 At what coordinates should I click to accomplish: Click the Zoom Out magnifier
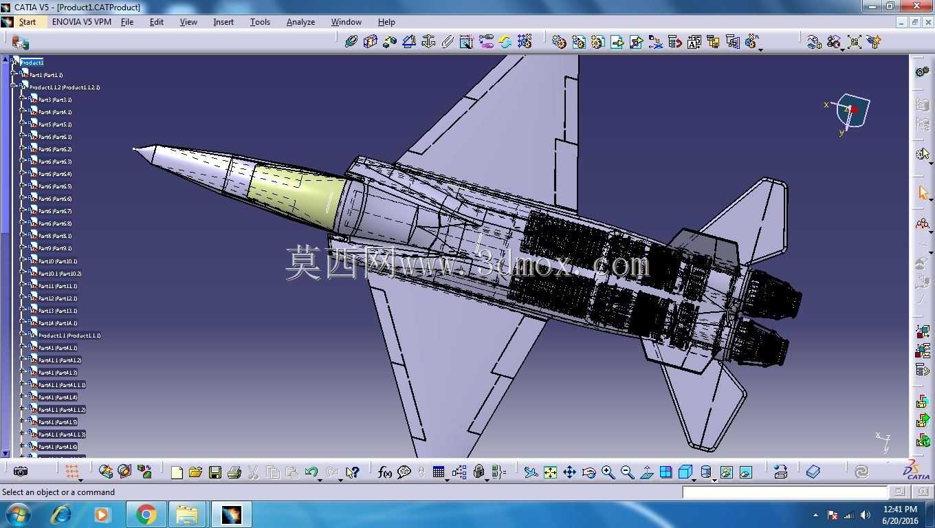pos(627,472)
